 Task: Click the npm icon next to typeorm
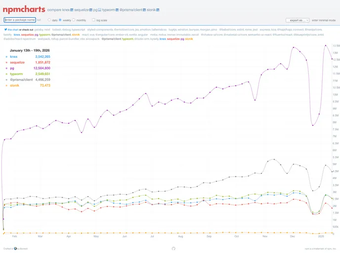tap(118, 10)
